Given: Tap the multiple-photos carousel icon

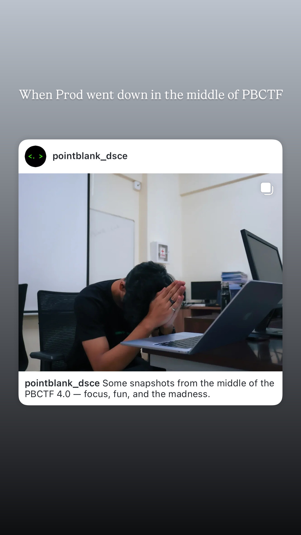Looking at the screenshot, I should click(267, 189).
